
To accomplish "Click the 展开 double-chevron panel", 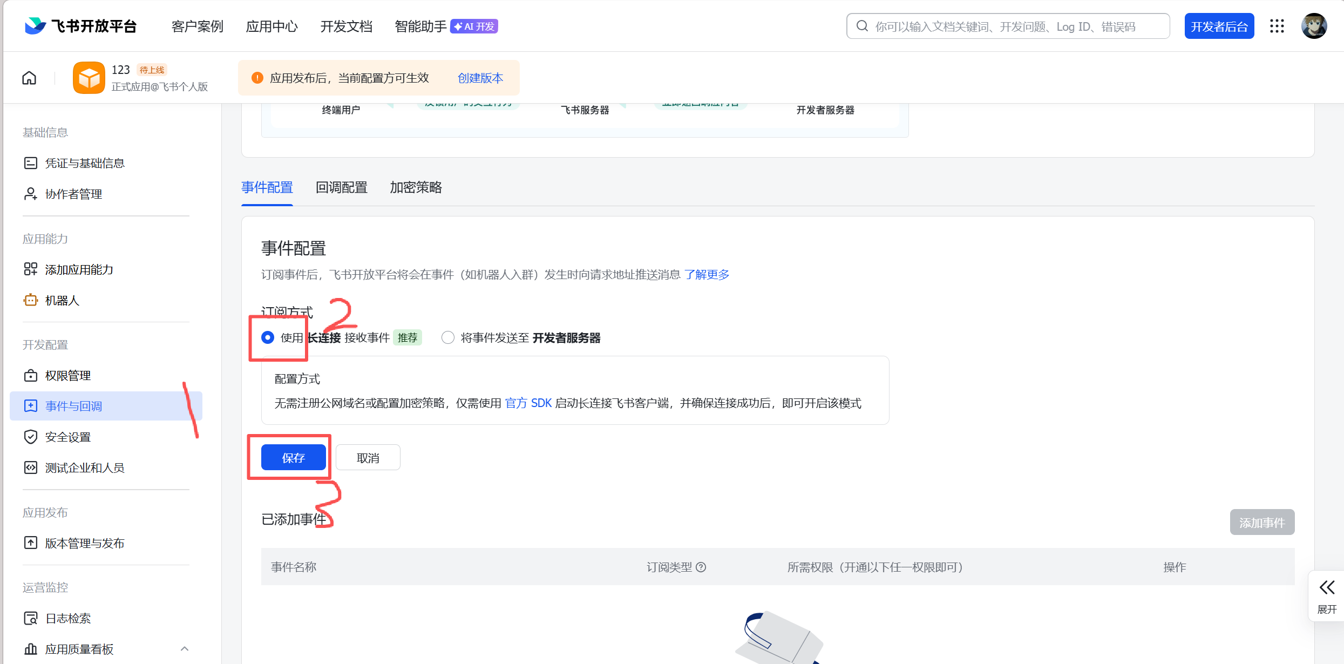I will (x=1327, y=595).
